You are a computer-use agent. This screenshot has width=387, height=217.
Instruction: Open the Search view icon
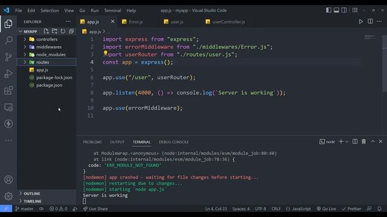[x=8, y=40]
